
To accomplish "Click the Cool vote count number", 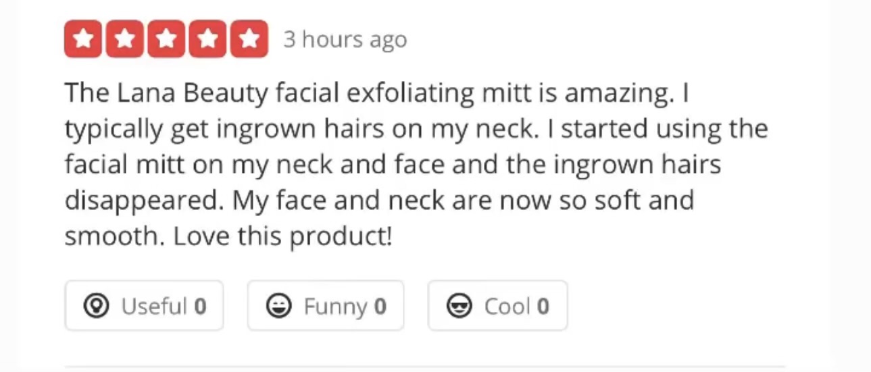I will point(543,307).
